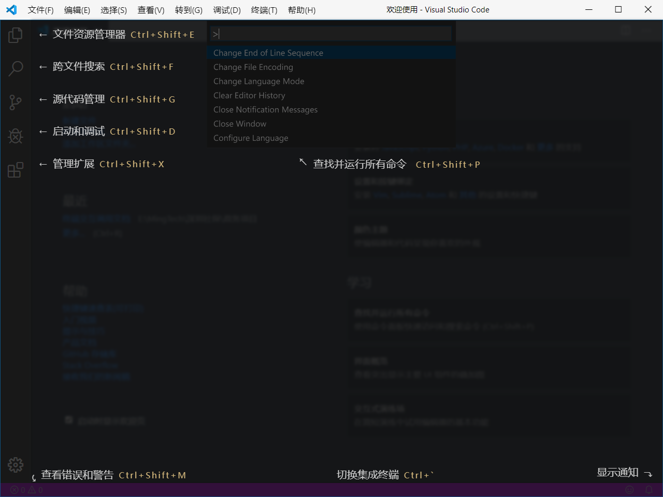The width and height of the screenshot is (663, 497).
Task: Click the 查看错误和警告 Ctrl+Shift+M label
Action: click(113, 475)
